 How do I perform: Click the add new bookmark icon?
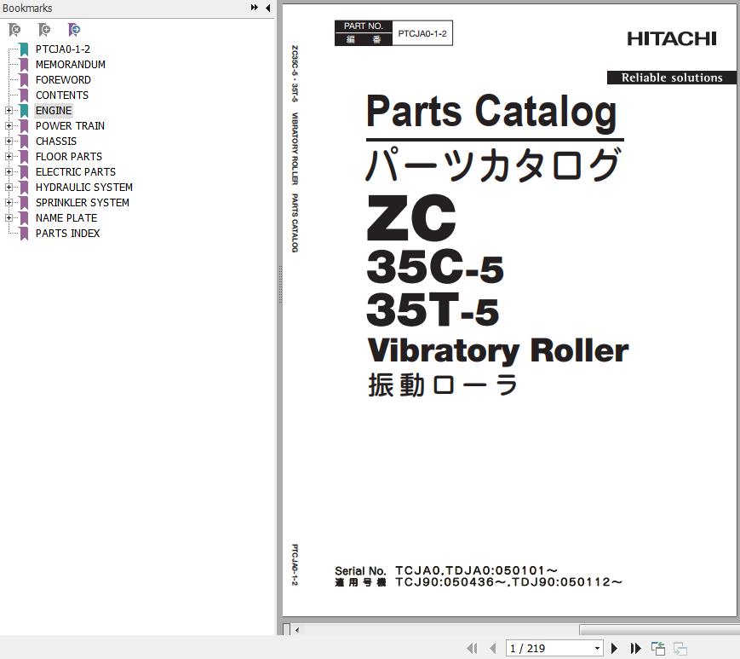(44, 30)
